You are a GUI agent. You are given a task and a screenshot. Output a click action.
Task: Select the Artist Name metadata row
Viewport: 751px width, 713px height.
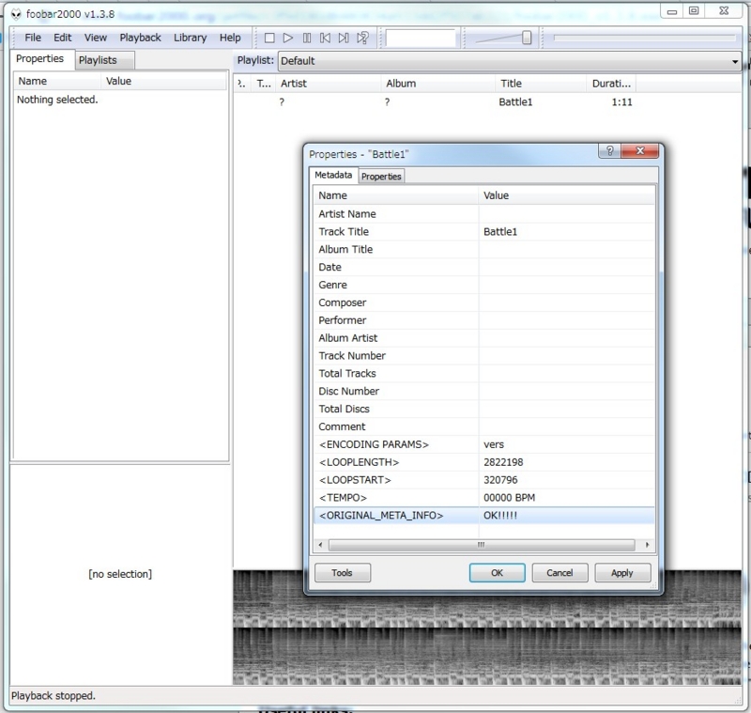(484, 214)
